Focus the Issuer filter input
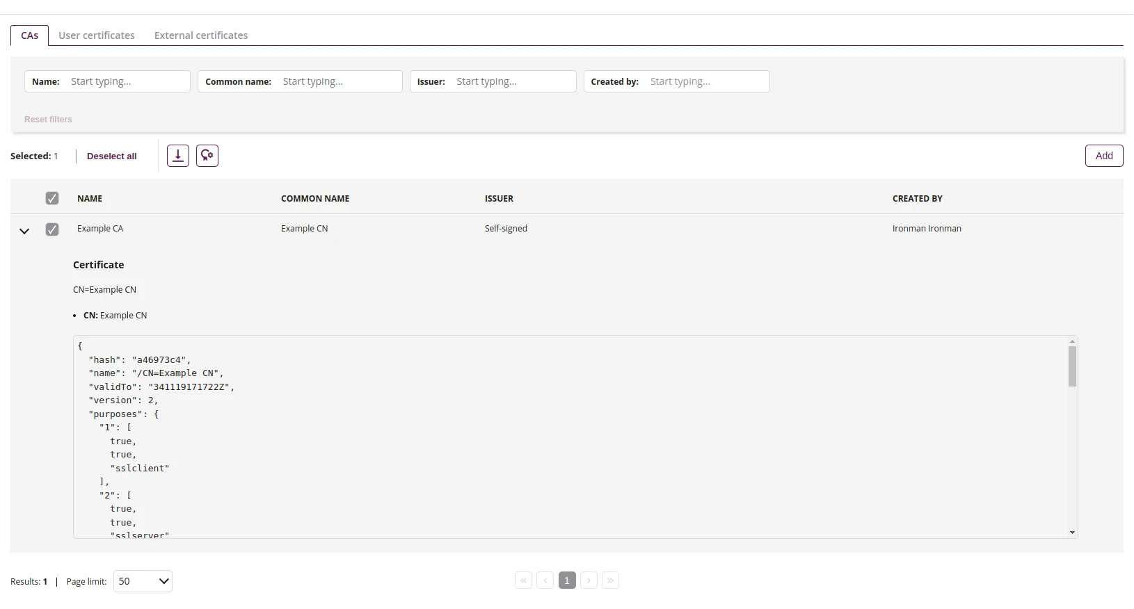Viewport: 1134px width, 609px height. (493, 81)
